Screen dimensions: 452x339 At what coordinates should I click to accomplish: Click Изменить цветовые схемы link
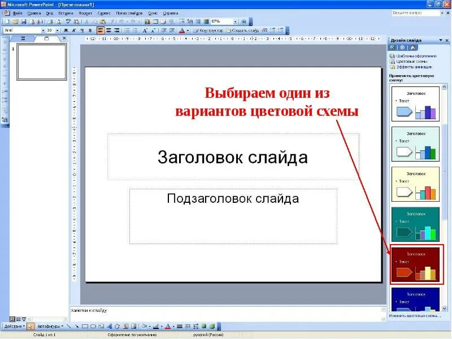pos(415,316)
